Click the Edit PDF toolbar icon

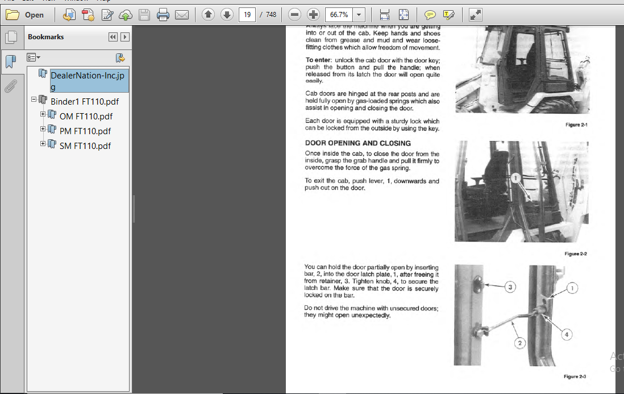(x=107, y=15)
